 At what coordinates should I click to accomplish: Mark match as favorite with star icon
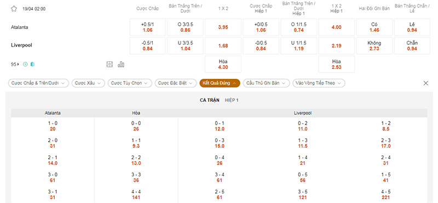click(x=14, y=9)
